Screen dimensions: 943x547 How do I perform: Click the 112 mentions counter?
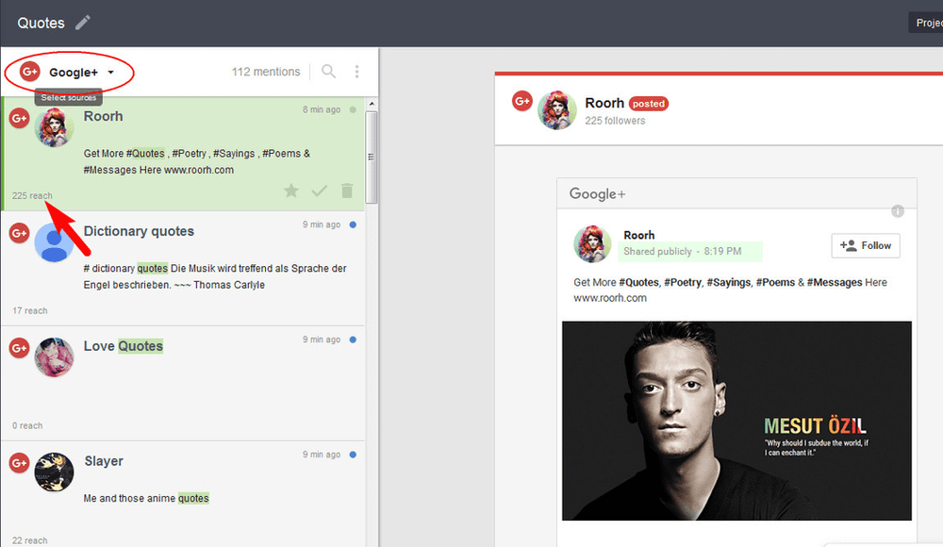click(x=266, y=72)
